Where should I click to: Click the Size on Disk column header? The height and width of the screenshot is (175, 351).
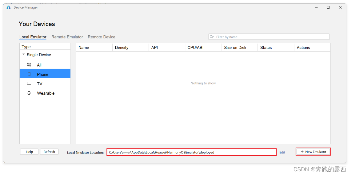point(240,48)
